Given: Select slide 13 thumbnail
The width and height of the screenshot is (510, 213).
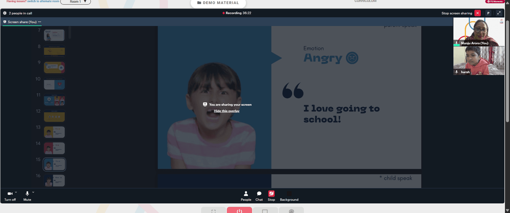Looking at the screenshot, I should pyautogui.click(x=55, y=132).
